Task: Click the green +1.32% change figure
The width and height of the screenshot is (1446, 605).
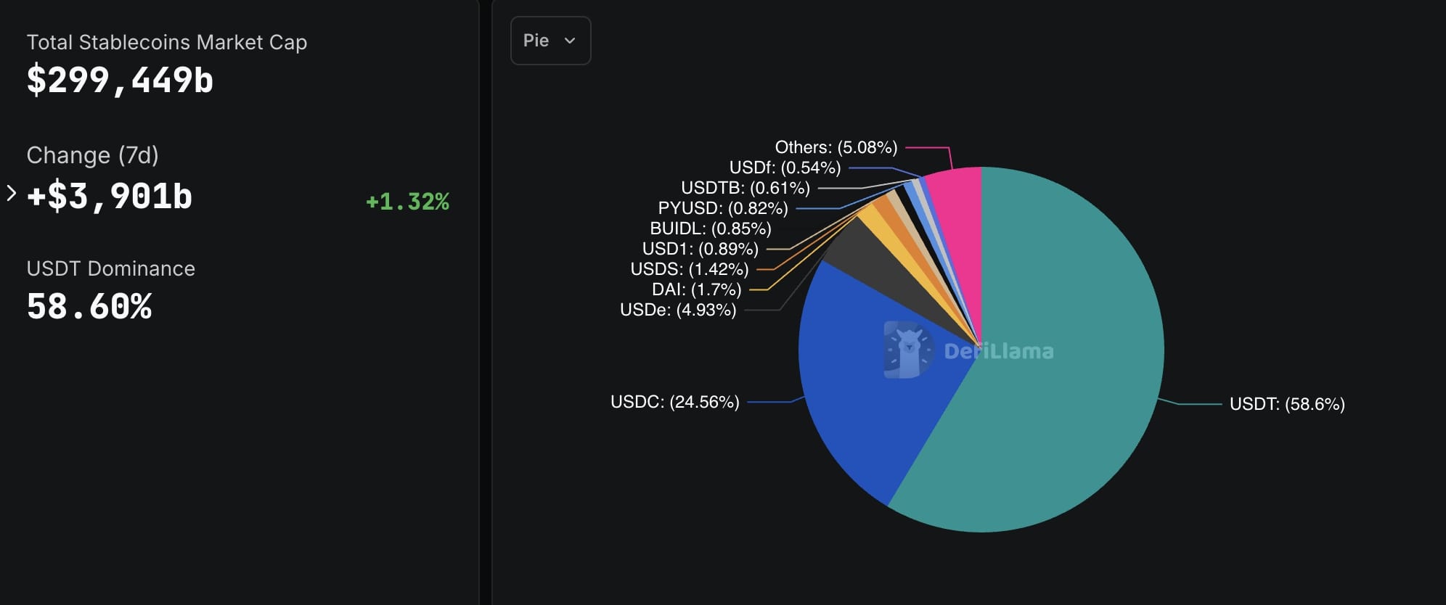Action: (x=407, y=201)
